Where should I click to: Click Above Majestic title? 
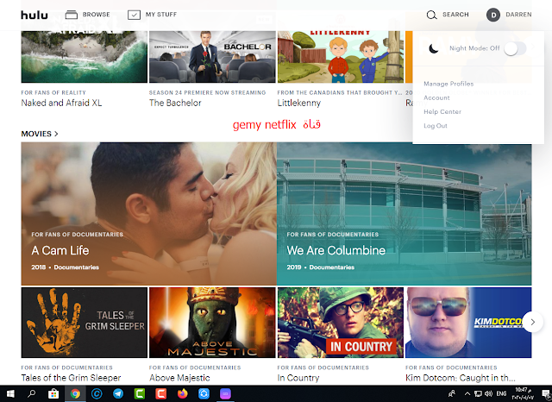click(179, 378)
